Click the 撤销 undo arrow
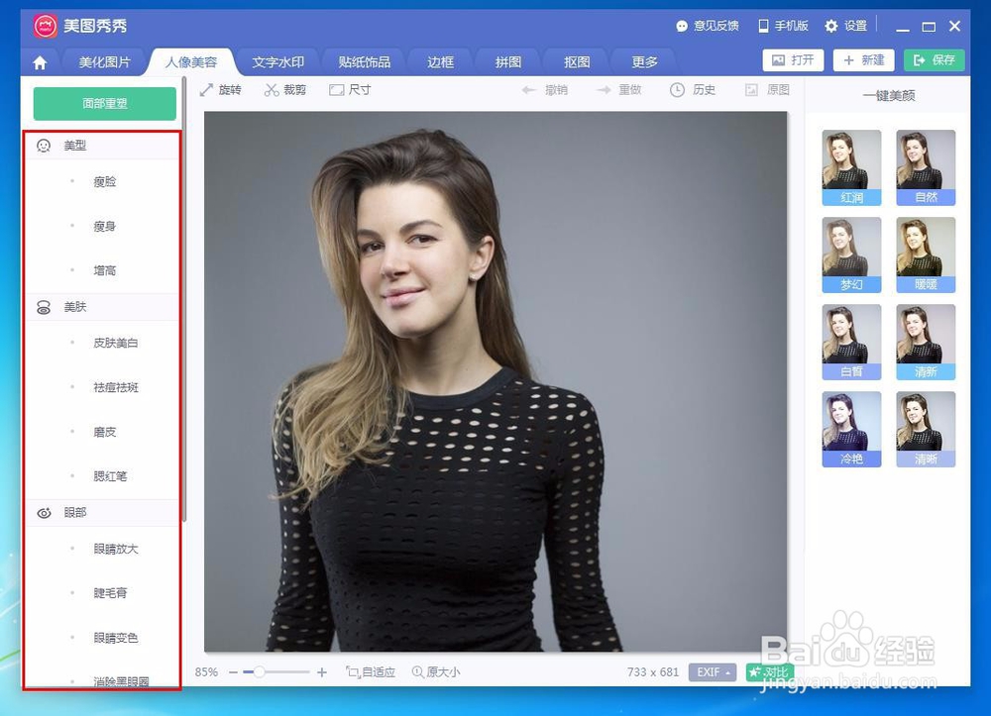 pyautogui.click(x=545, y=90)
